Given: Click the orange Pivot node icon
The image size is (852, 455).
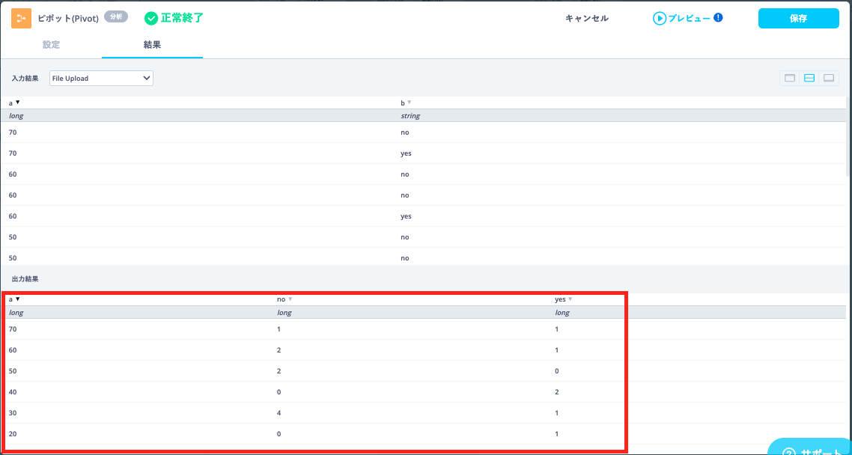Looking at the screenshot, I should [21, 18].
